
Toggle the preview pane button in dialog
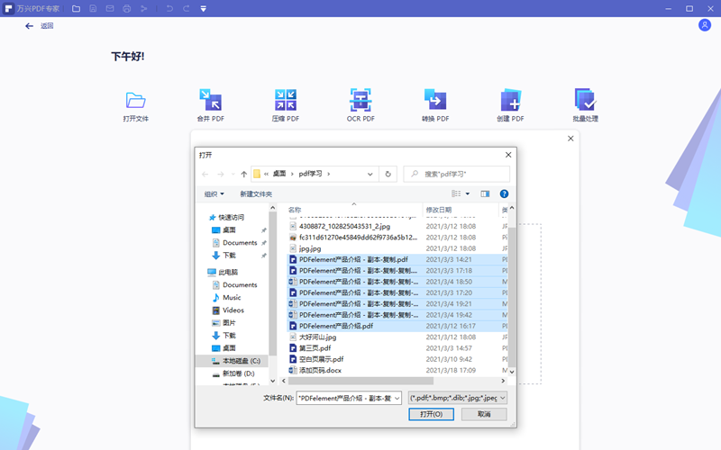[485, 193]
